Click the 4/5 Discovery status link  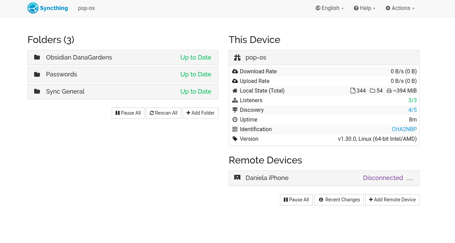412,110
